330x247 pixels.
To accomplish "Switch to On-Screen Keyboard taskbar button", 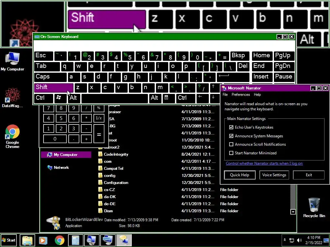I will [108, 240].
